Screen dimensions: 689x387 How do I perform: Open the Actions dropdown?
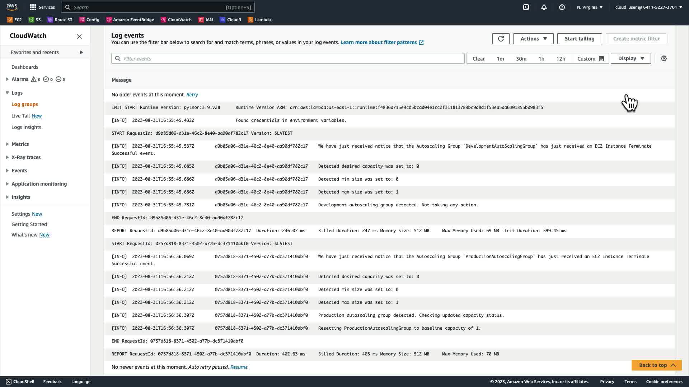pos(533,39)
